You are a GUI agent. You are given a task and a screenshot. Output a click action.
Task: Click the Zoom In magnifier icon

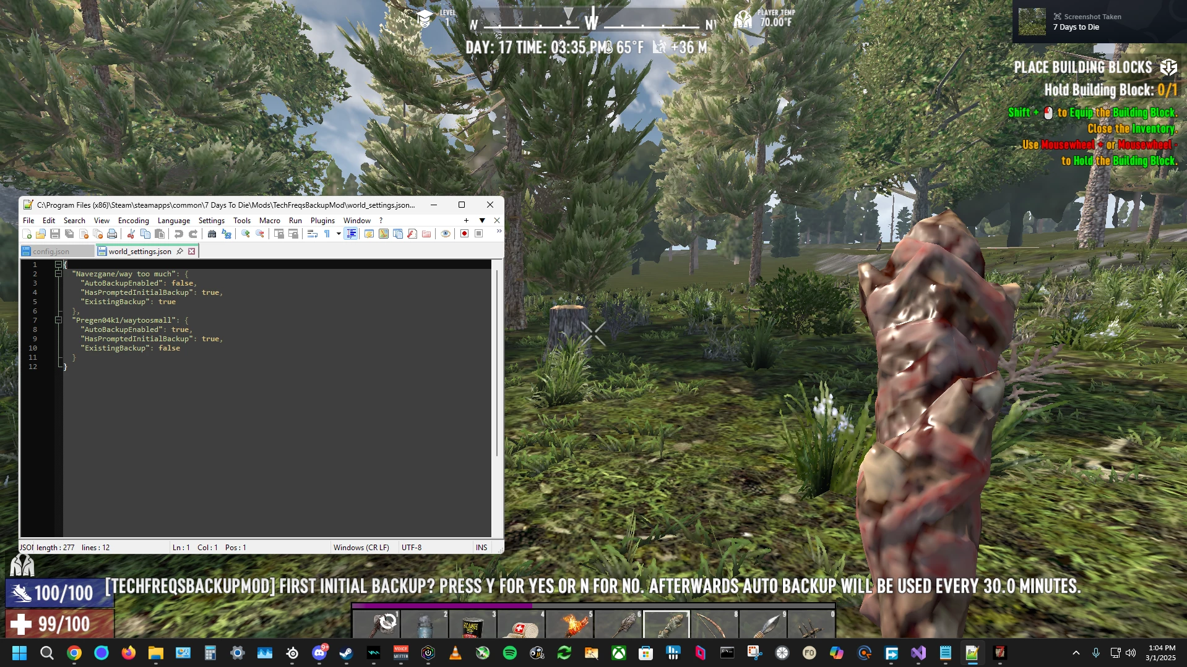click(245, 234)
